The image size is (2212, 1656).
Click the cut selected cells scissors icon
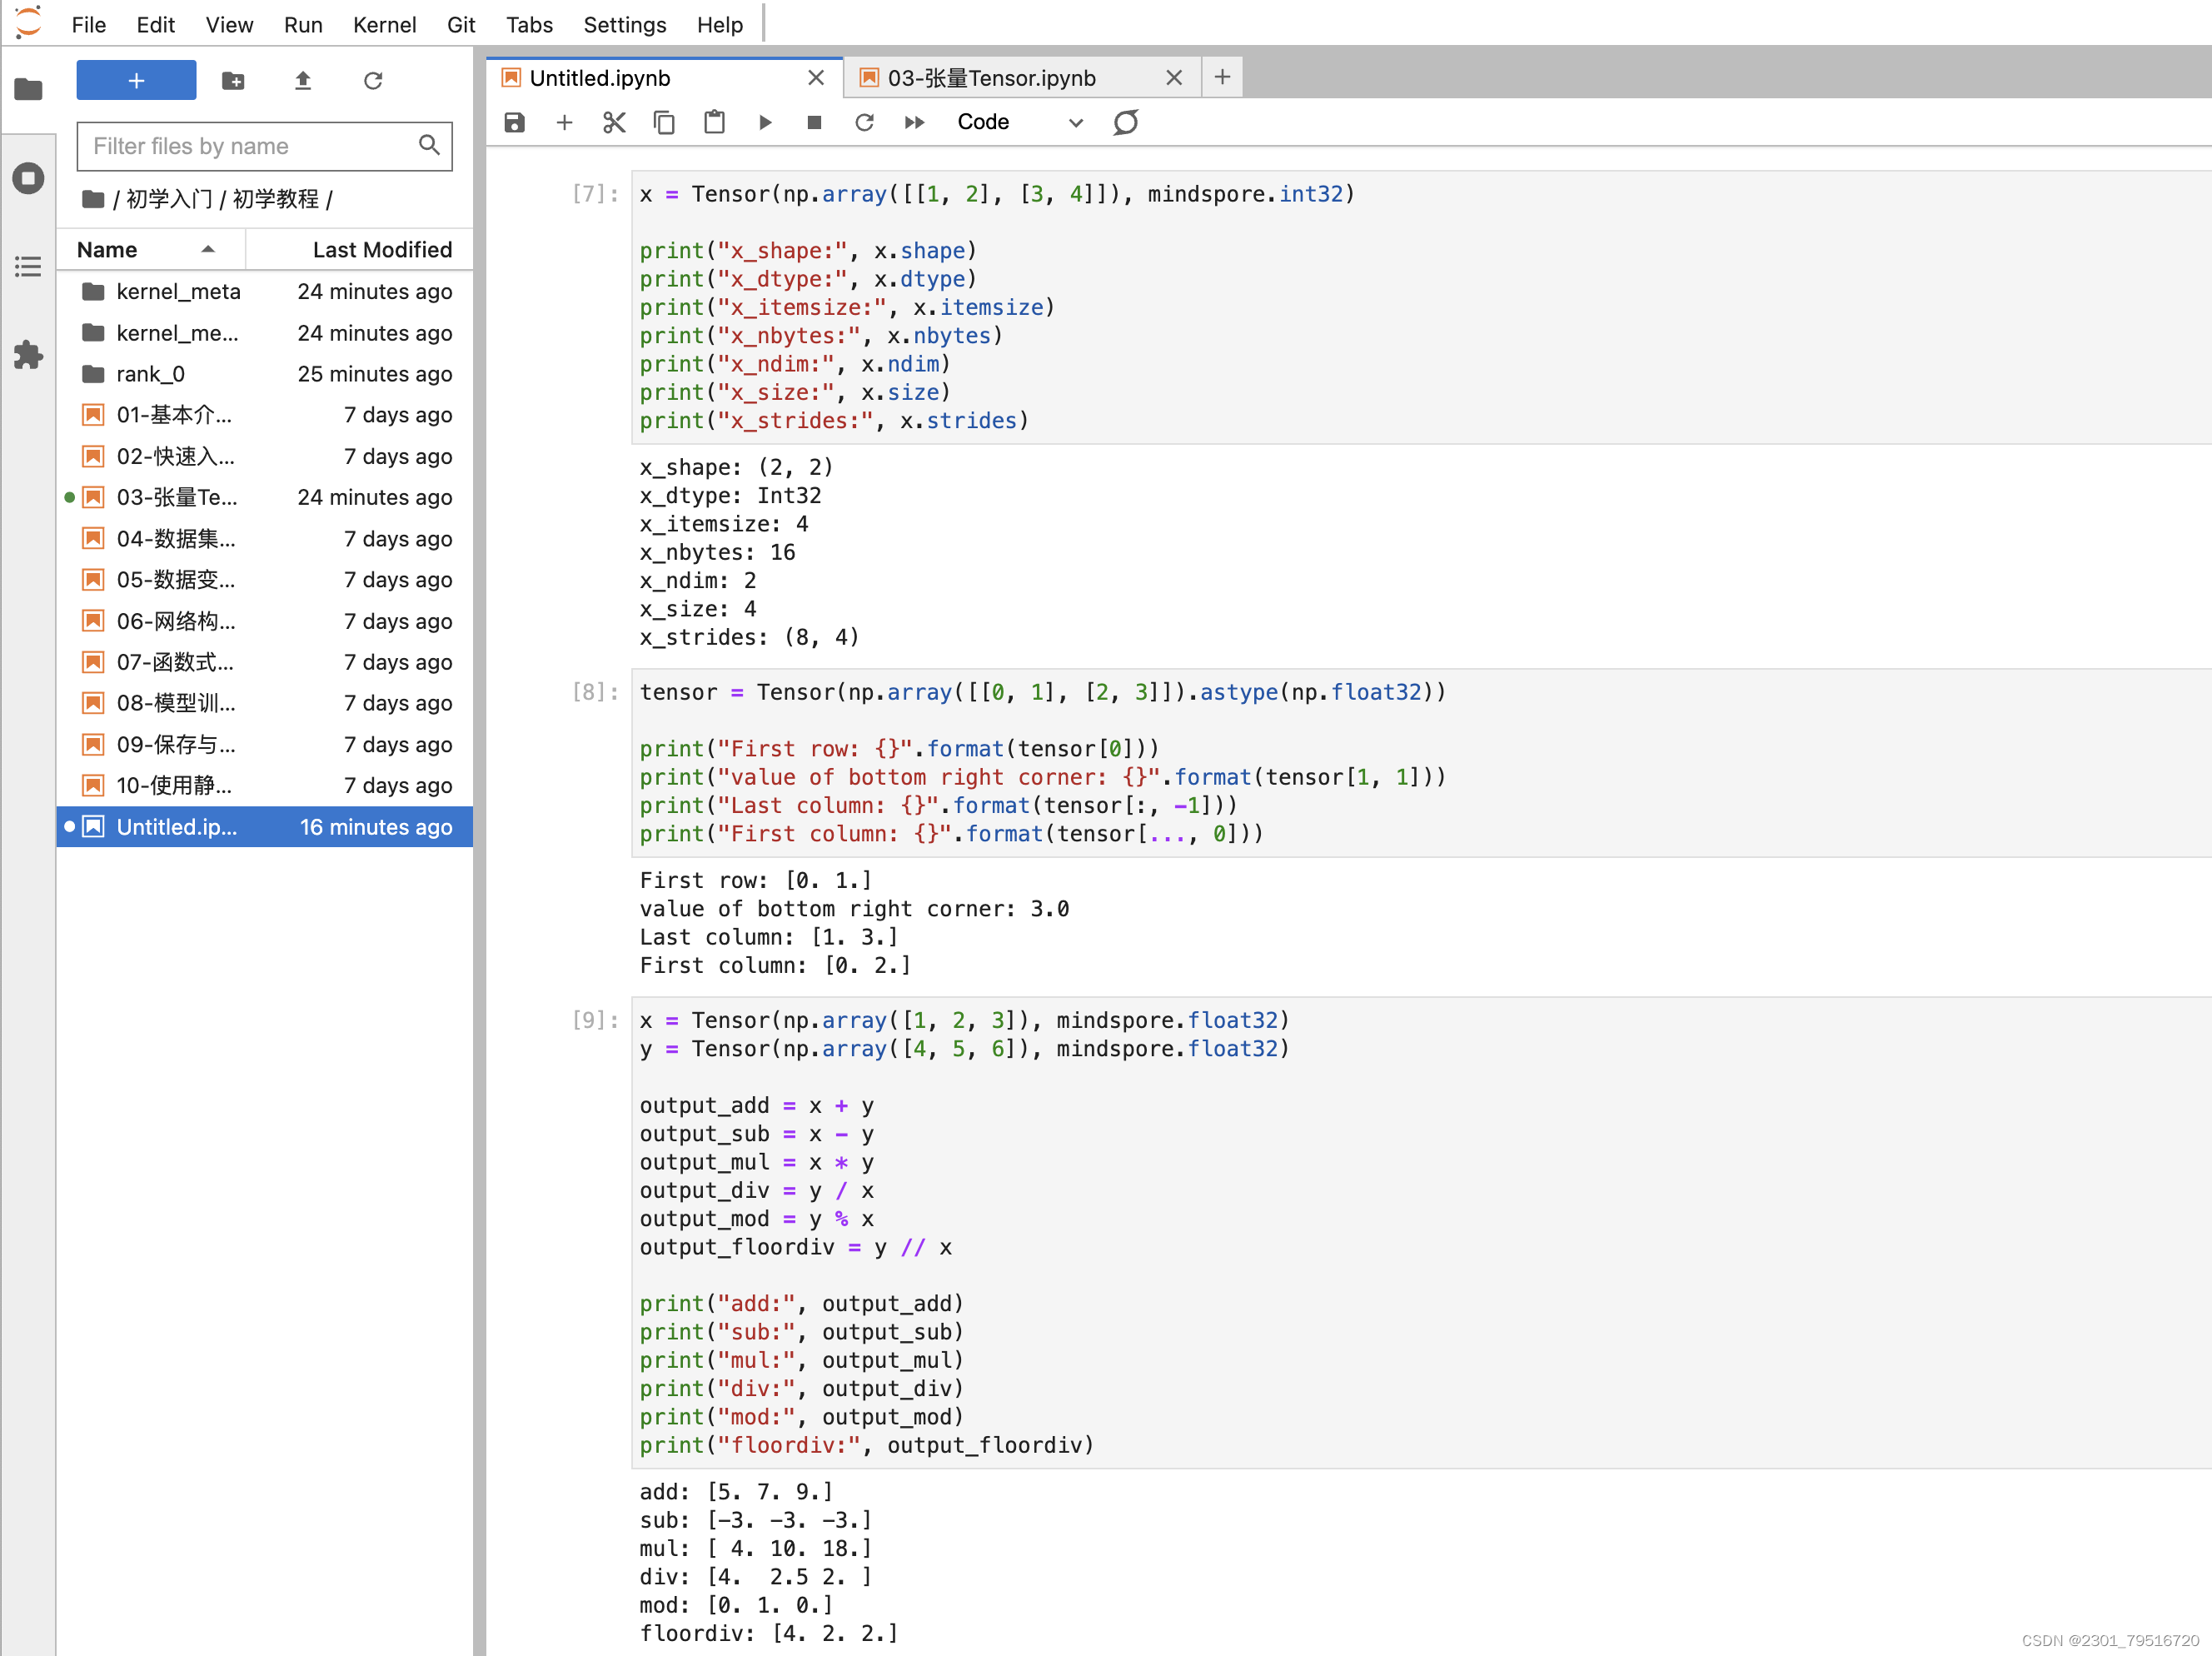point(613,122)
